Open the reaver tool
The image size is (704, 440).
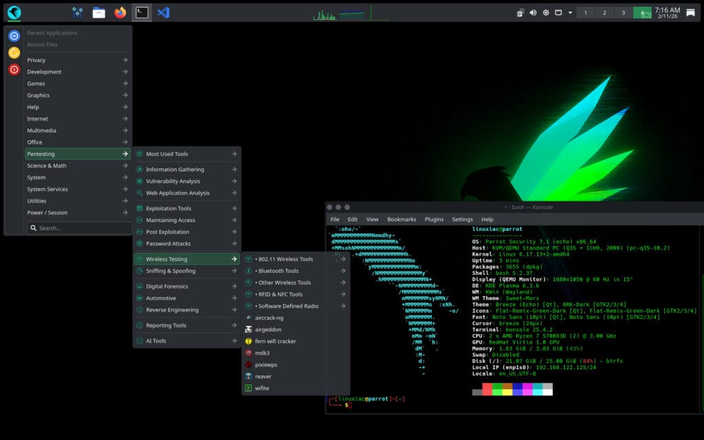(x=265, y=376)
